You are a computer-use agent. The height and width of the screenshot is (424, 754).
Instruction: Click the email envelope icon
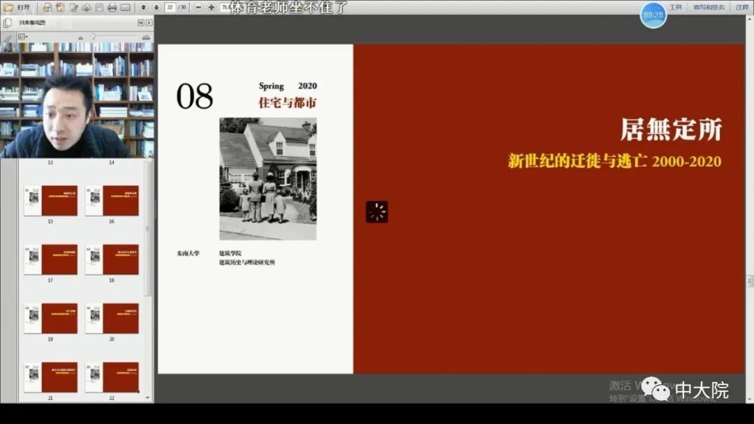[125, 8]
